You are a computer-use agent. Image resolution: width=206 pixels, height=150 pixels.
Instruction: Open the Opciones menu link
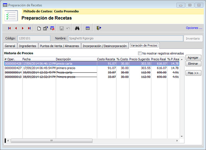coord(194,28)
